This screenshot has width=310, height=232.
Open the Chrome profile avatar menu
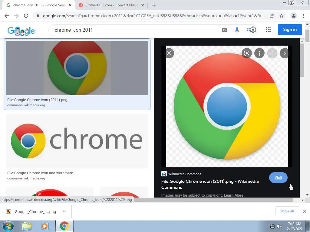(x=294, y=16)
